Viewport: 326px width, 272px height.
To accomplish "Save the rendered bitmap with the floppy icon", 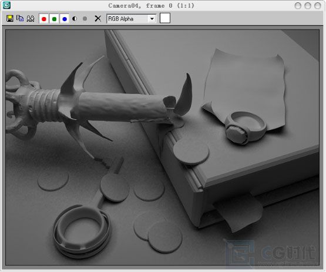I will coord(9,19).
